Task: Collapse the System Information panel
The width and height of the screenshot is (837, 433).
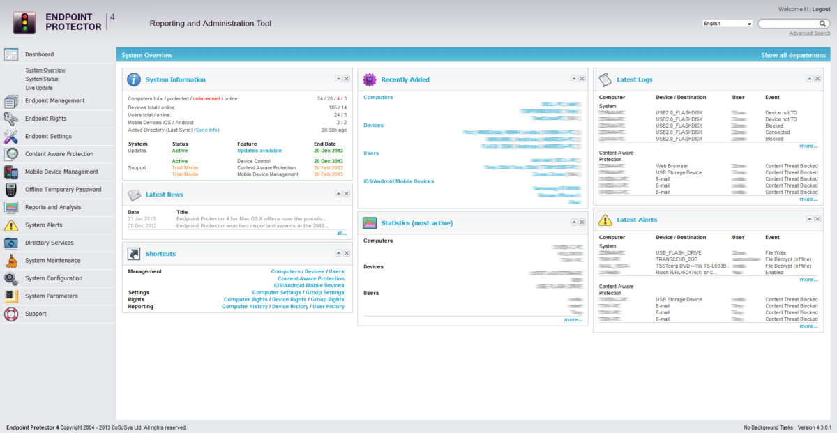Action: 338,79
